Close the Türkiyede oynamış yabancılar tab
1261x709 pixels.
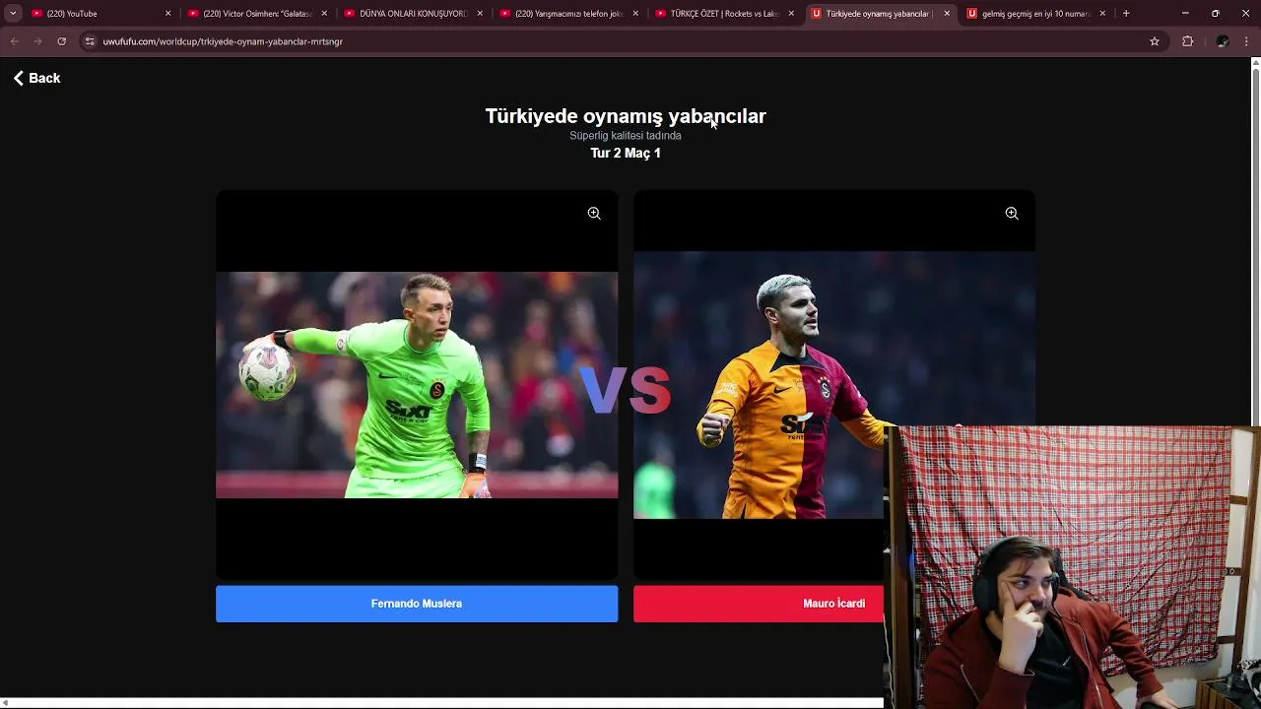click(947, 14)
